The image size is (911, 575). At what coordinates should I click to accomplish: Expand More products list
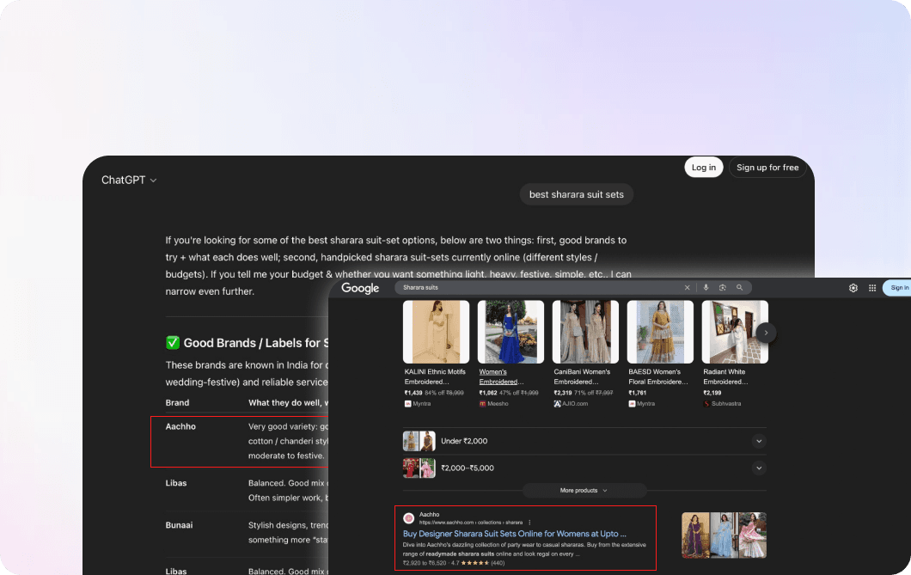(584, 490)
